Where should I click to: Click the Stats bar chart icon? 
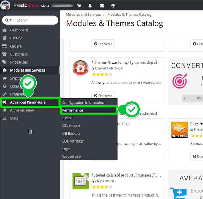(x=4, y=118)
